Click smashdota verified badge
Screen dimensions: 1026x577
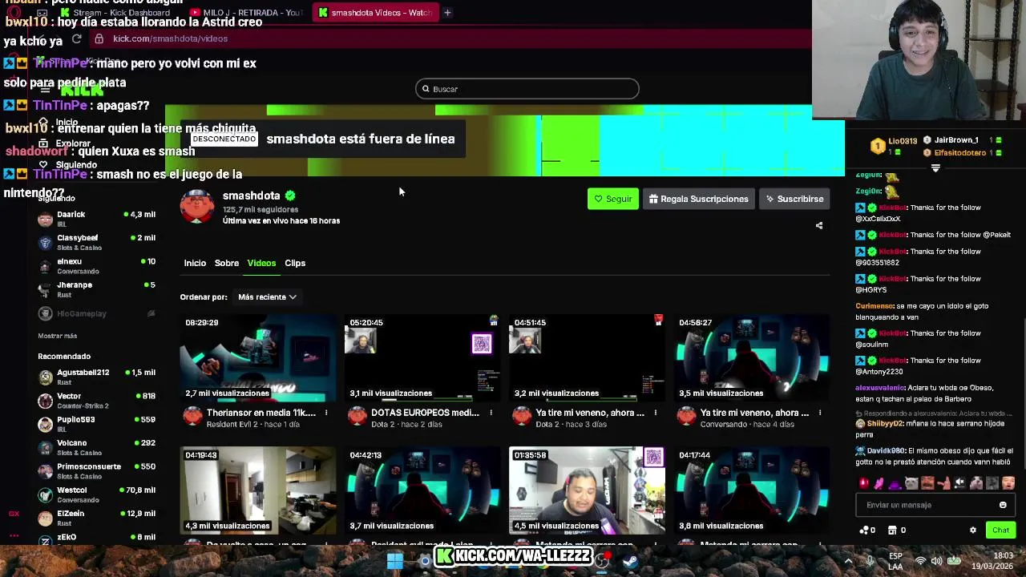tap(290, 196)
